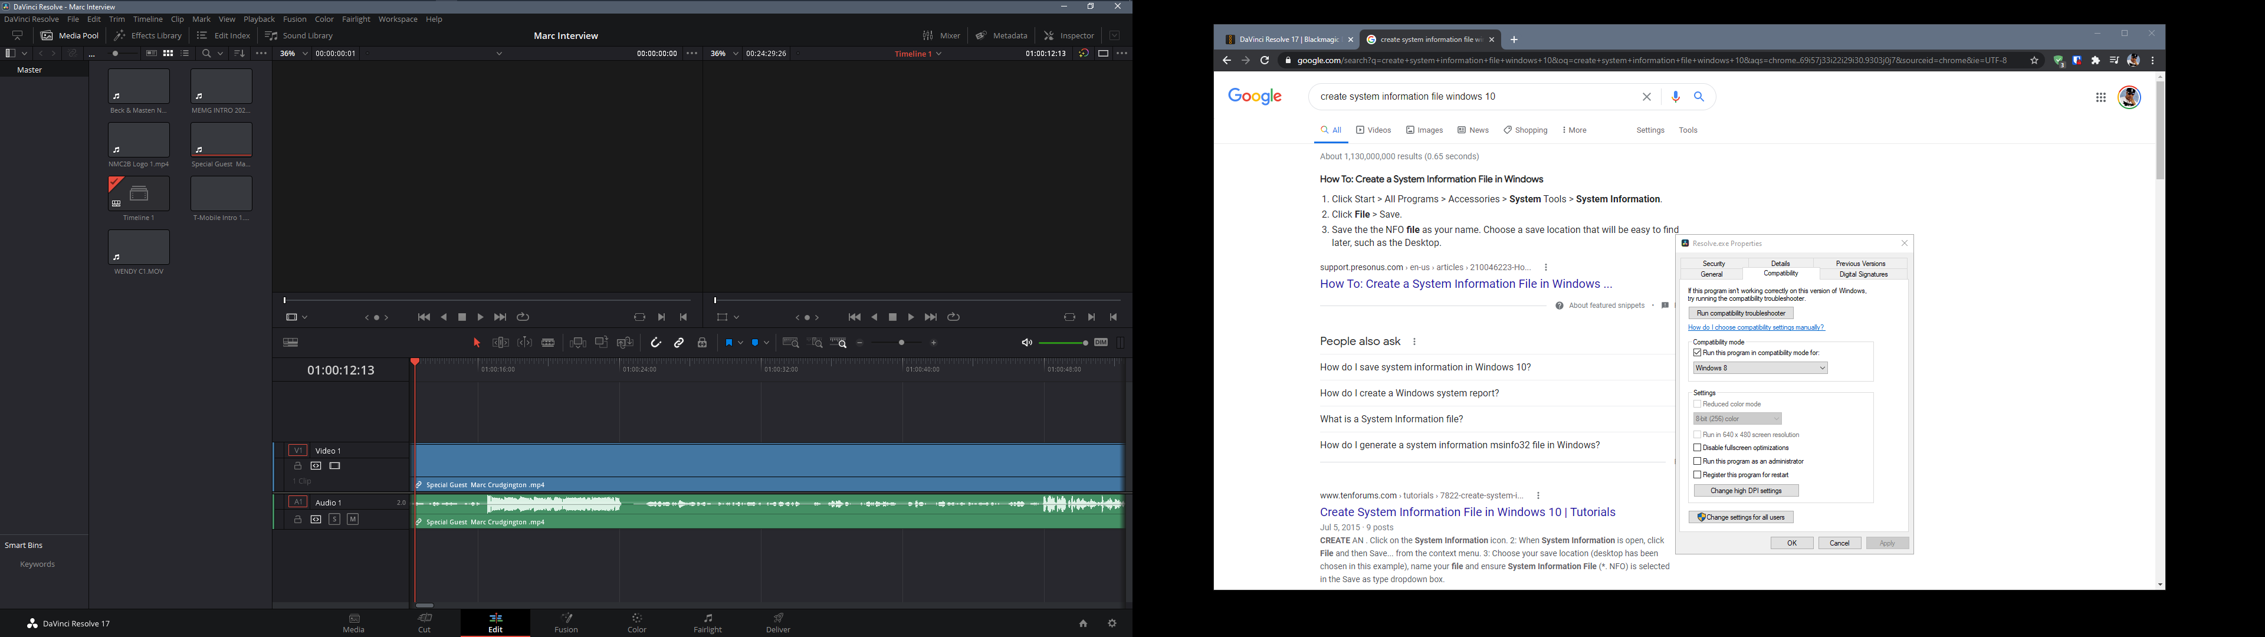Open the Metadata panel
The image size is (2265, 637).
(x=1002, y=36)
